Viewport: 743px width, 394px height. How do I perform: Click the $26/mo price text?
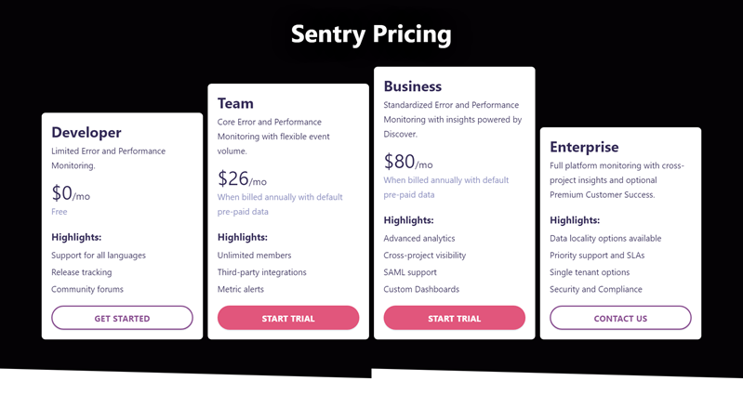[242, 178]
